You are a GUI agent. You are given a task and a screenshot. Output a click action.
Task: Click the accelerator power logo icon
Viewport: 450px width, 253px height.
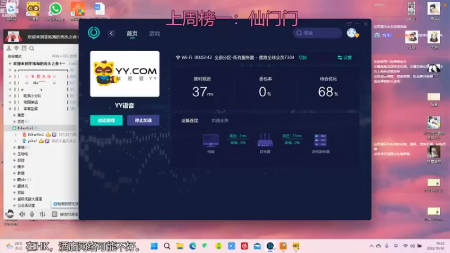tap(93, 33)
